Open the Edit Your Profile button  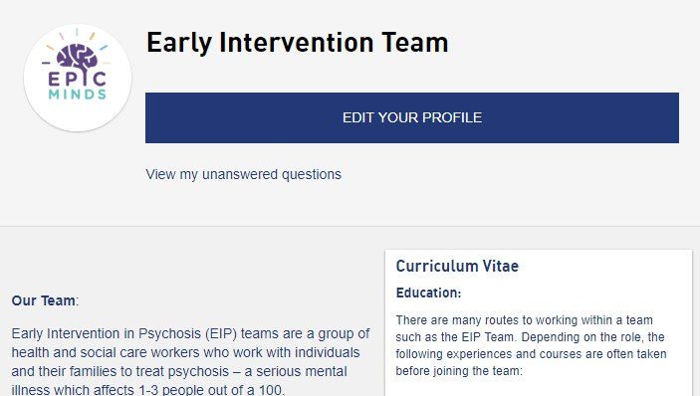(x=412, y=117)
